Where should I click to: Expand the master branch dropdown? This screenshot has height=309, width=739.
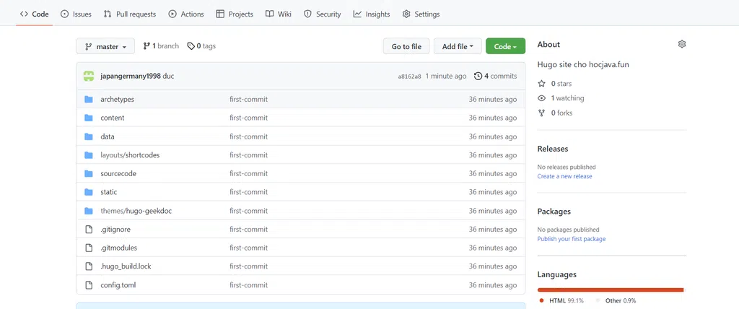pyautogui.click(x=105, y=46)
